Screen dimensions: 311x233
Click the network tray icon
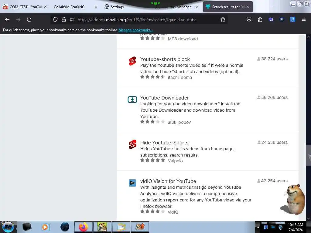click(x=273, y=227)
